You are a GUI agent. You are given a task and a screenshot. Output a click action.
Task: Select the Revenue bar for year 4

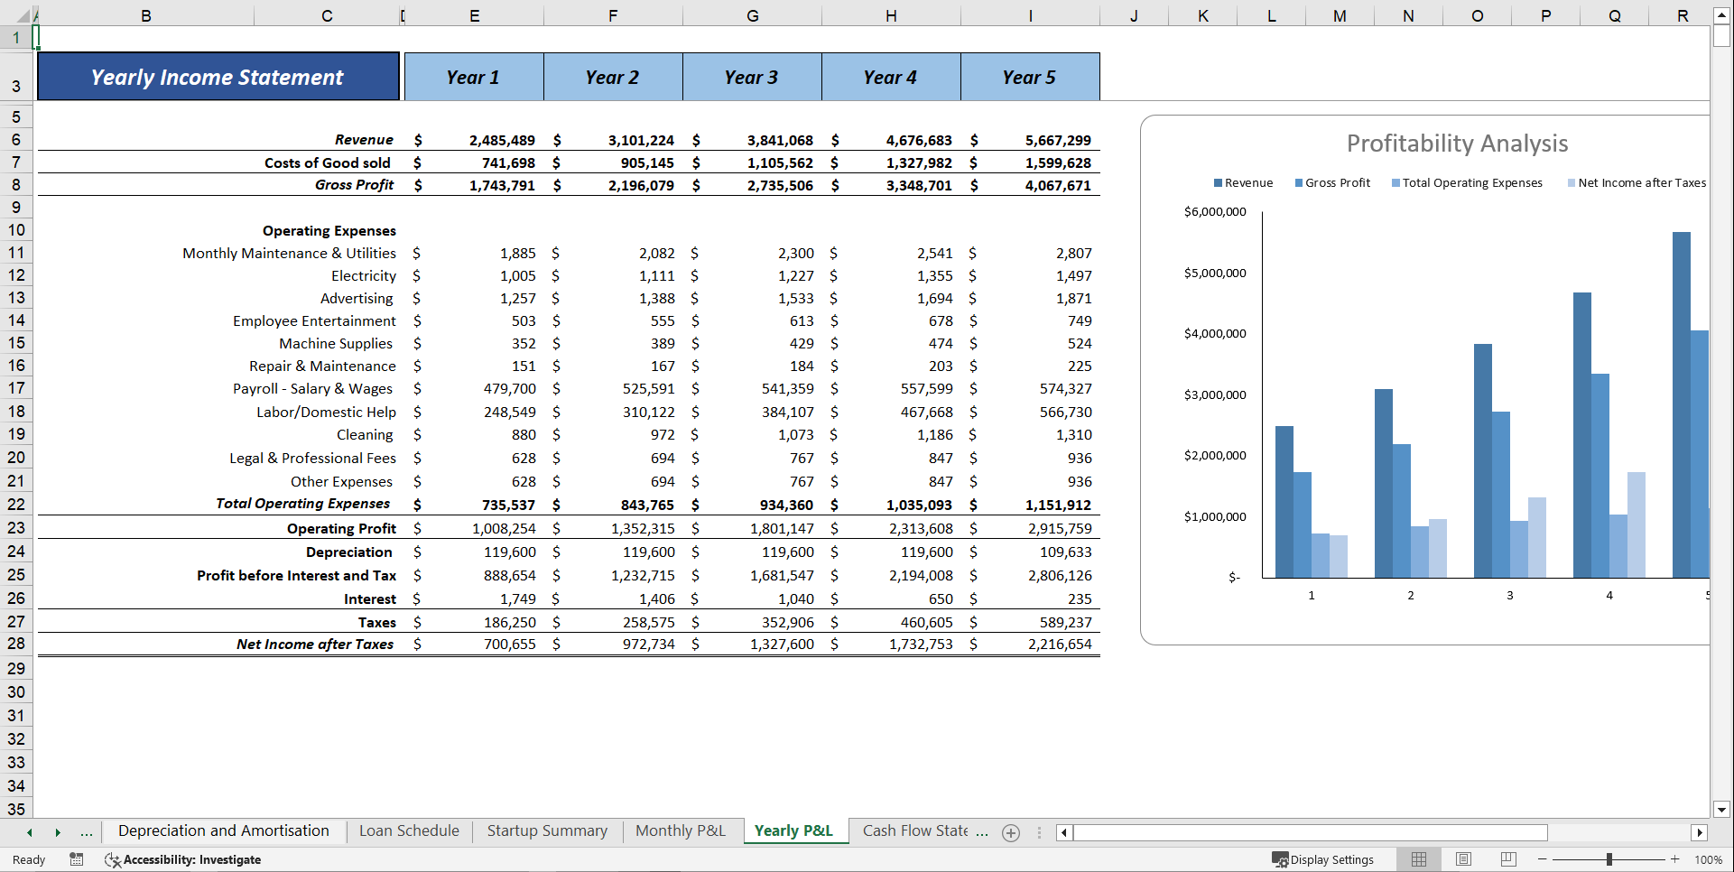pos(1581,435)
